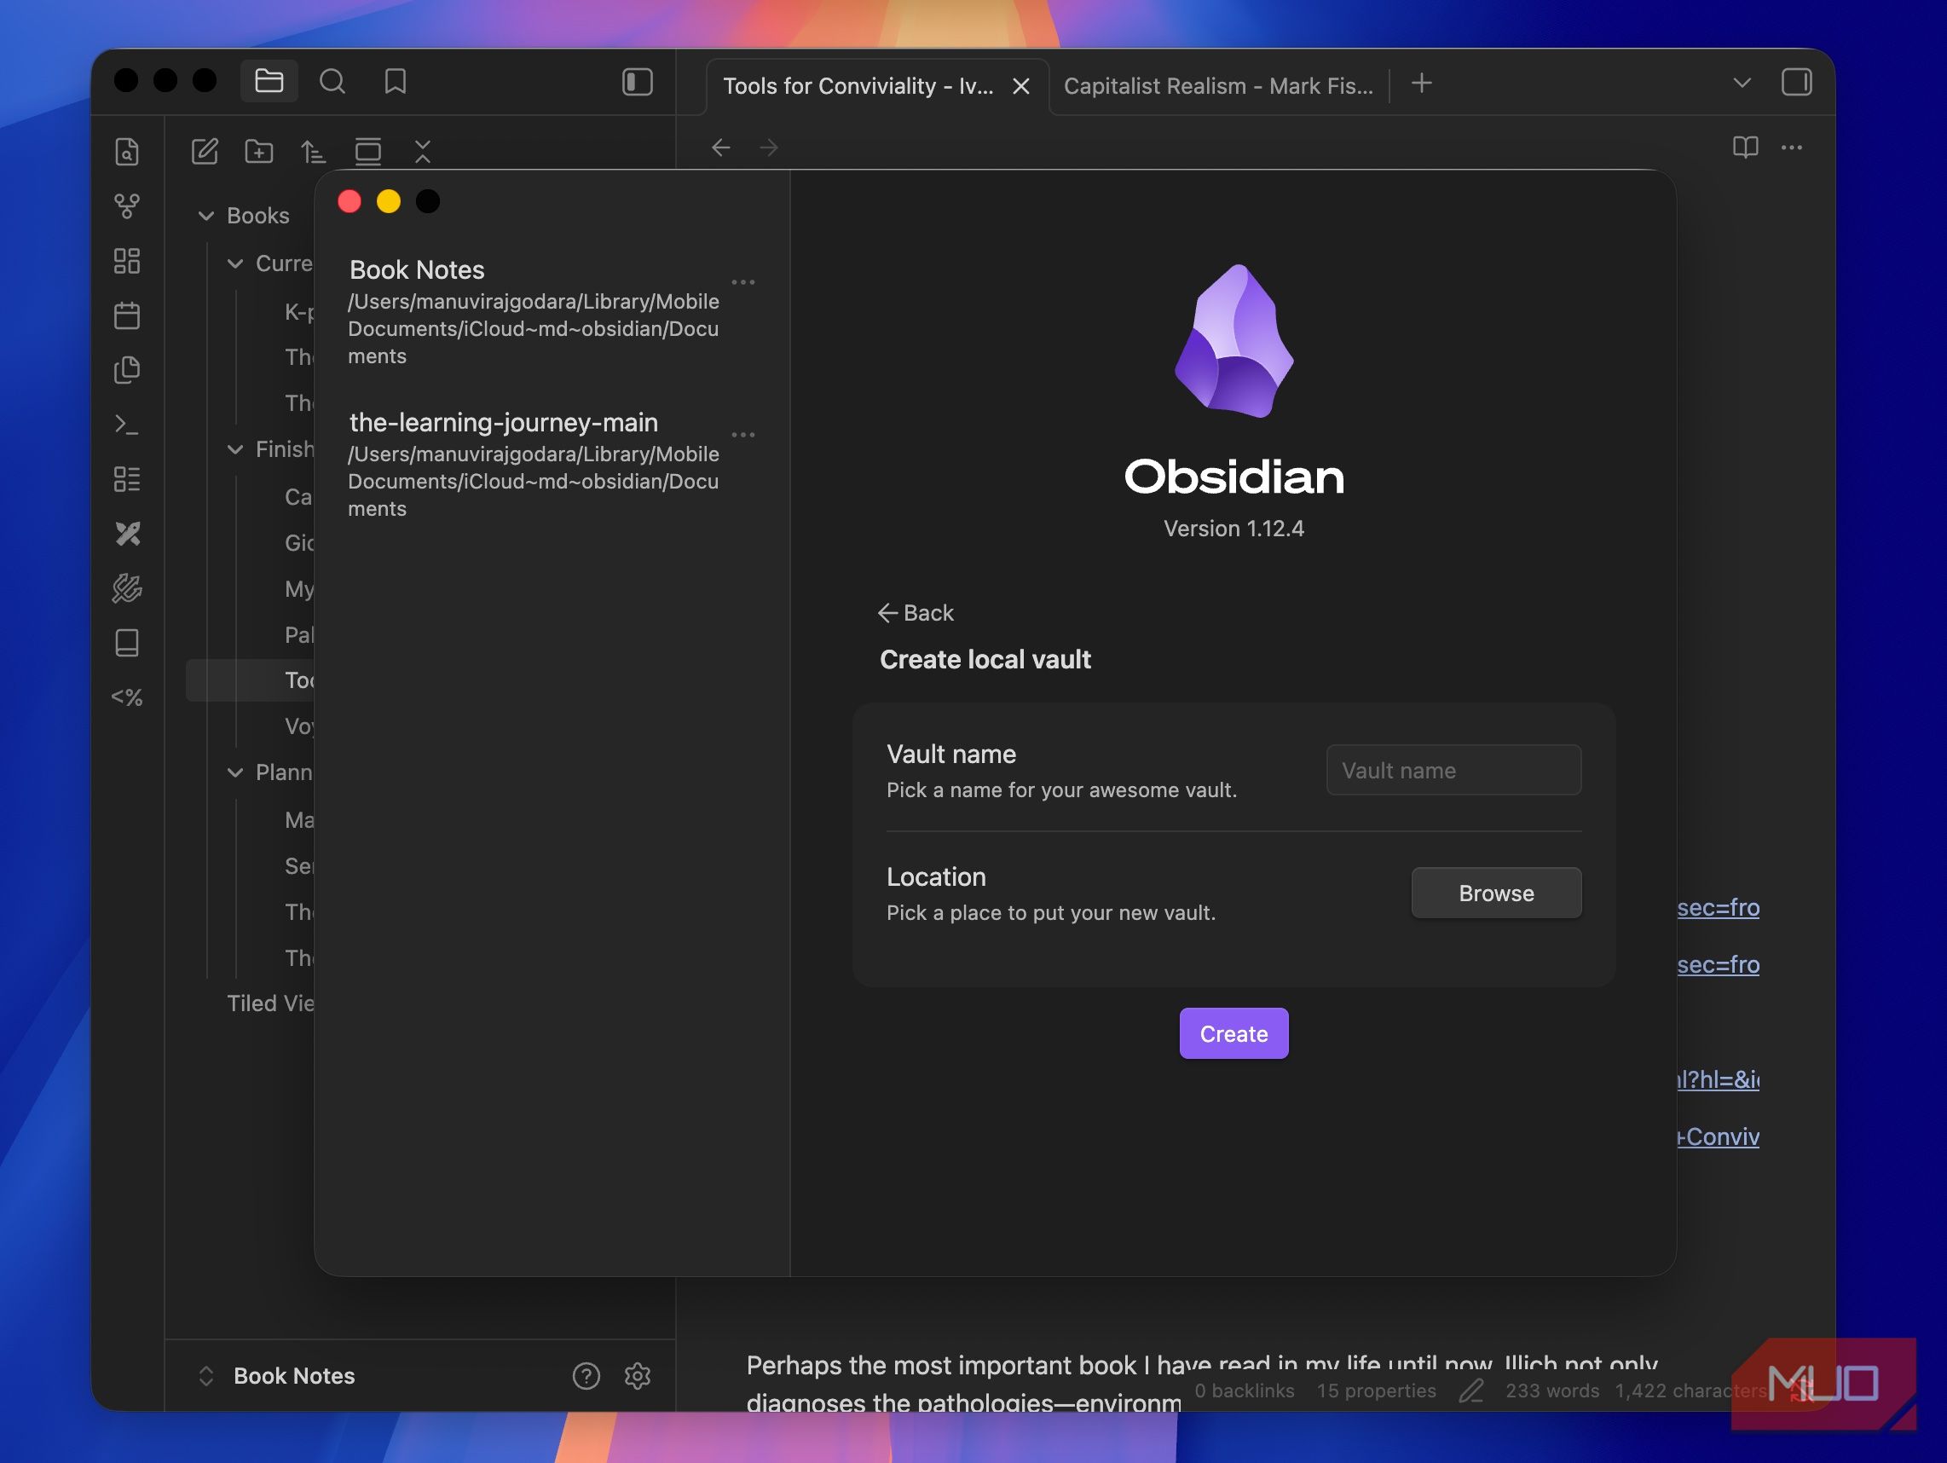Open the K-p note in file tree
This screenshot has height=1463, width=1947.
(x=298, y=312)
